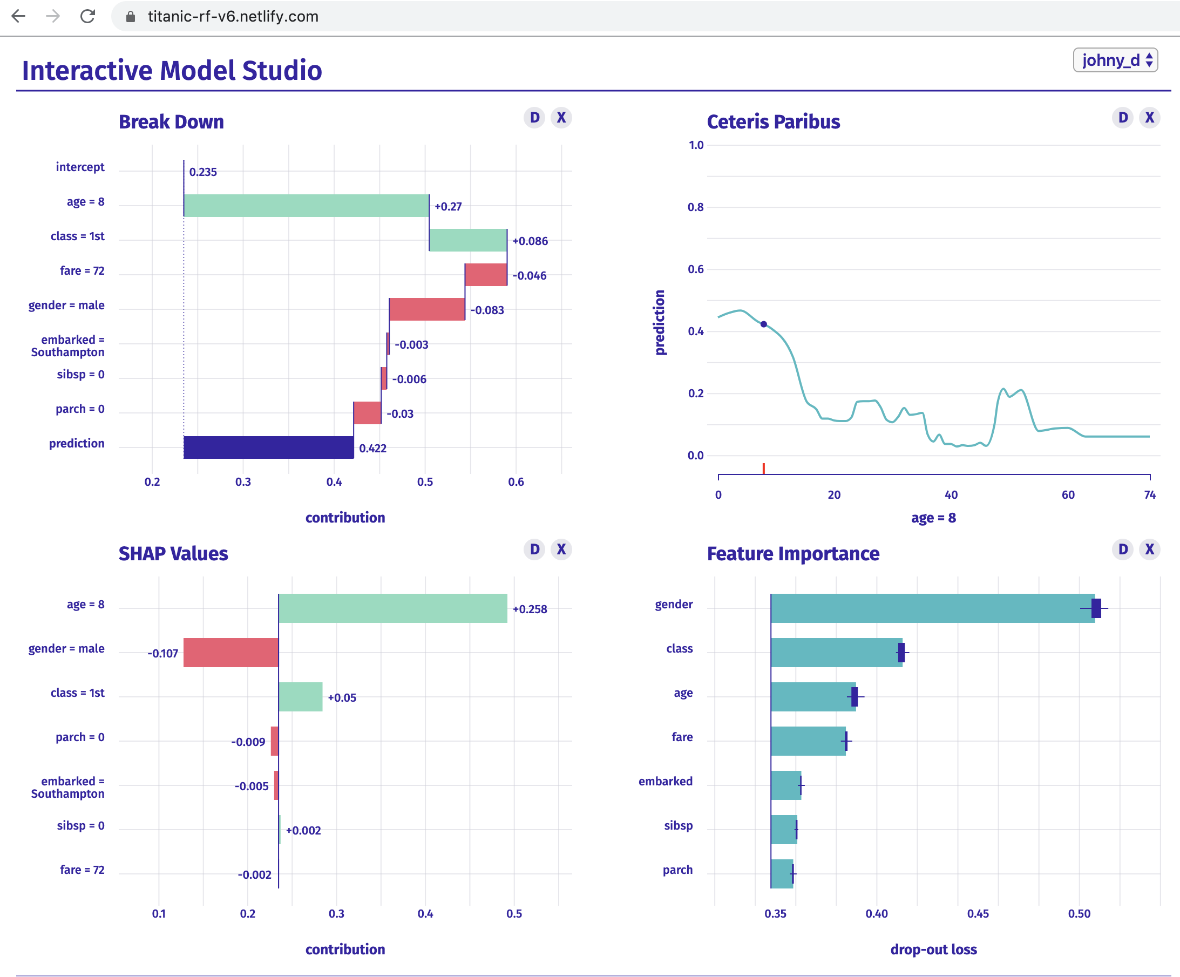The height and width of the screenshot is (977, 1180).
Task: Click the dark blue prediction bar
Action: point(269,447)
